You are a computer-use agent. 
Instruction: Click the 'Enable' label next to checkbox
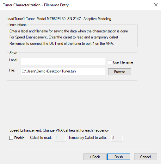pos(19,138)
